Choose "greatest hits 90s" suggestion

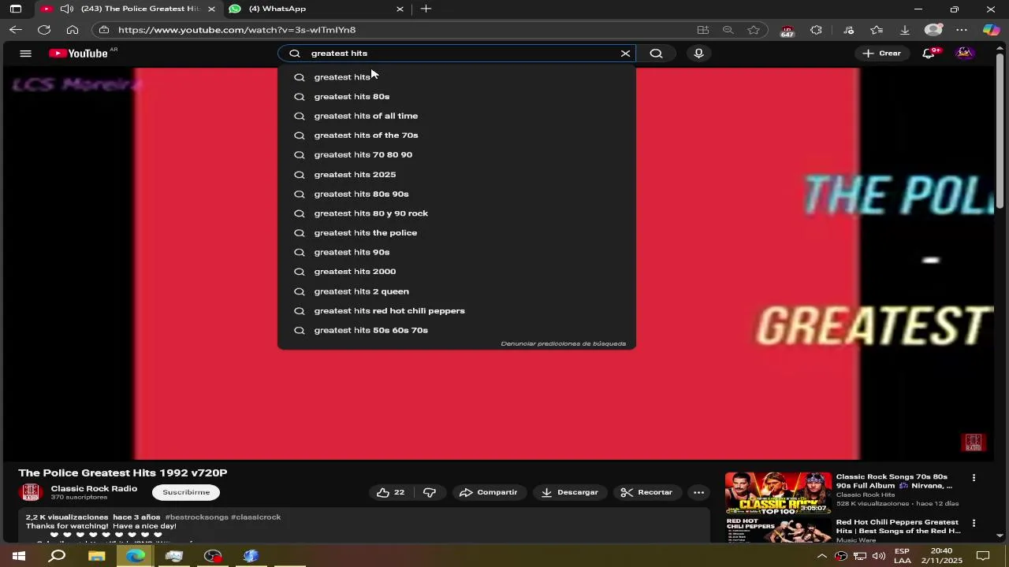pos(456,252)
